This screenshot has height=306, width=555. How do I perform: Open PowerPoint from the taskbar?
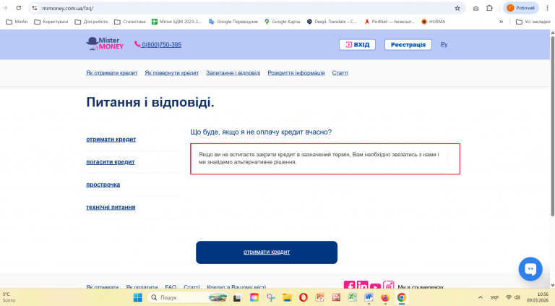click(x=319, y=297)
